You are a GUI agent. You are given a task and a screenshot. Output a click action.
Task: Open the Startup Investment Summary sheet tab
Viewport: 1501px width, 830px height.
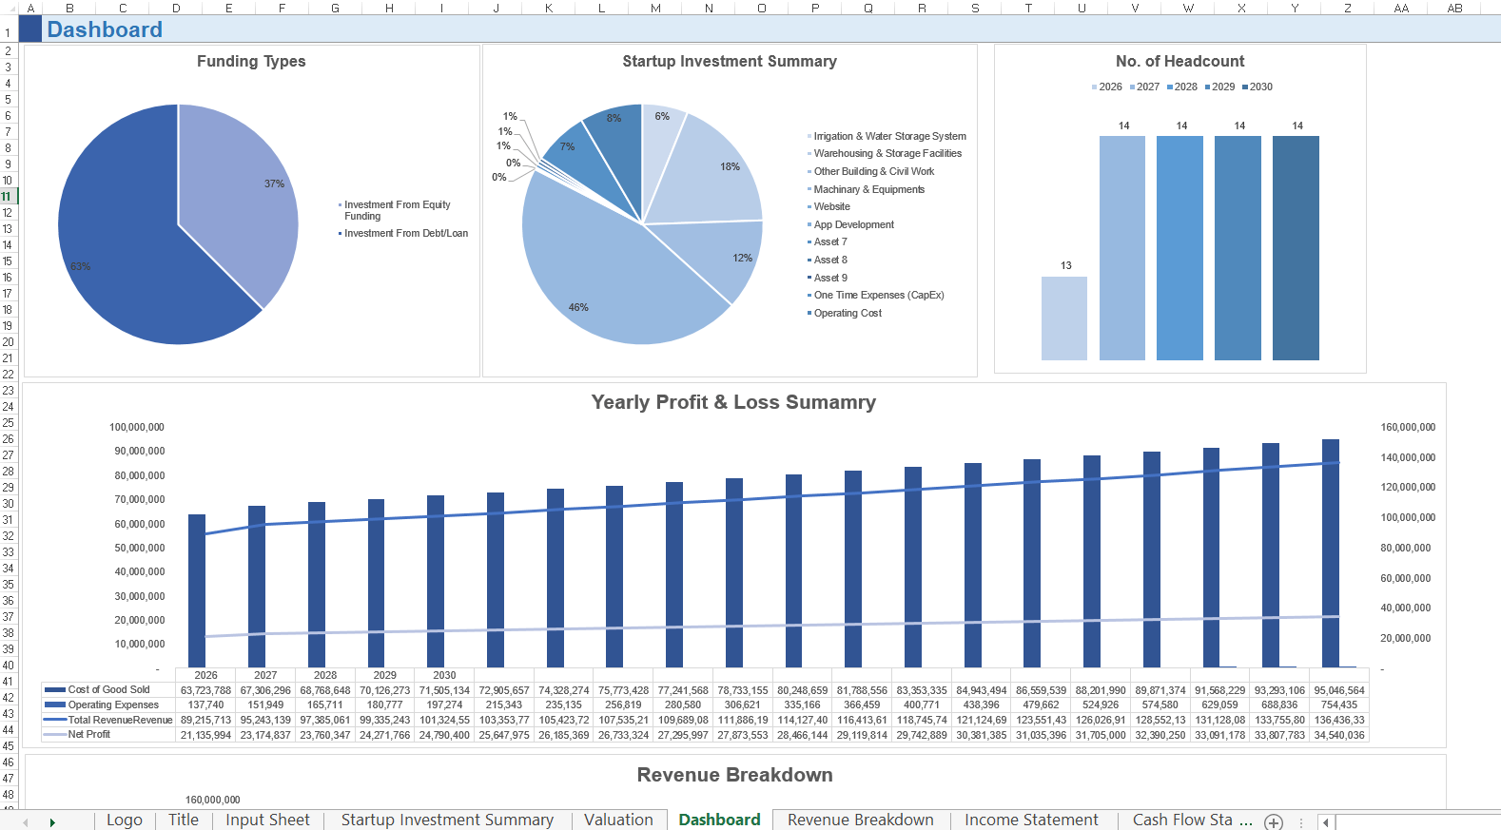click(x=447, y=820)
